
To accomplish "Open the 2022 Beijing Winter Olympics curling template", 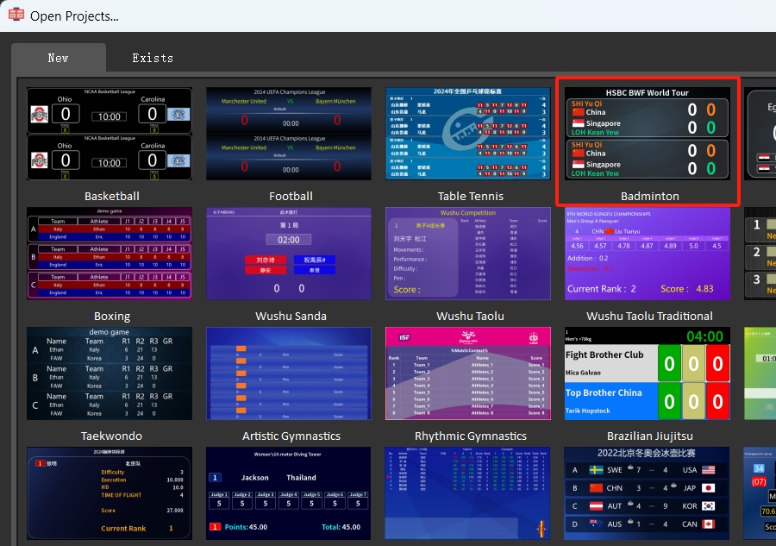I will [x=648, y=493].
